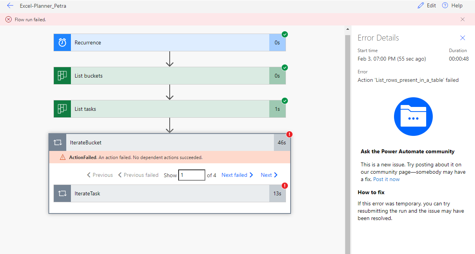Go to the Next iteration
This screenshot has width=475, height=254.
pos(269,175)
